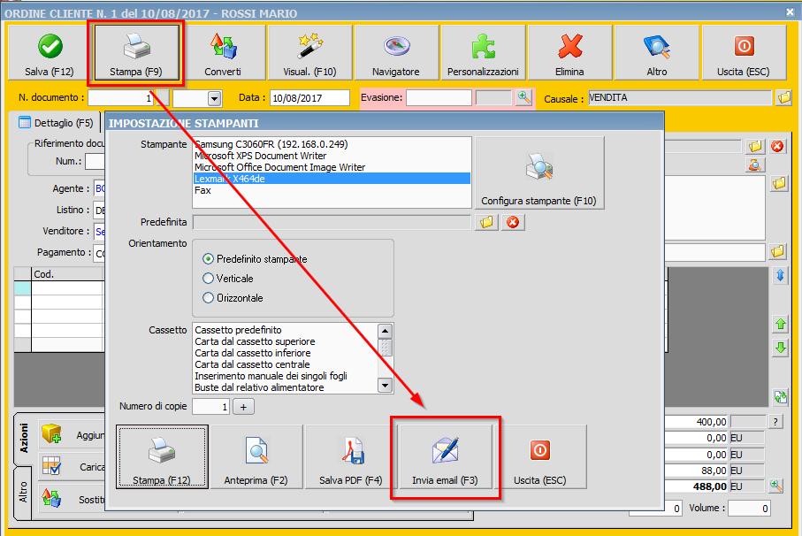The height and width of the screenshot is (536, 802).
Task: Select Microsoft Office Document Image Writer
Action: pos(332,167)
